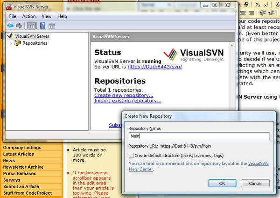Open the server URL https://Dad:8443/svn/ link
The image size is (280, 198).
(154, 67)
